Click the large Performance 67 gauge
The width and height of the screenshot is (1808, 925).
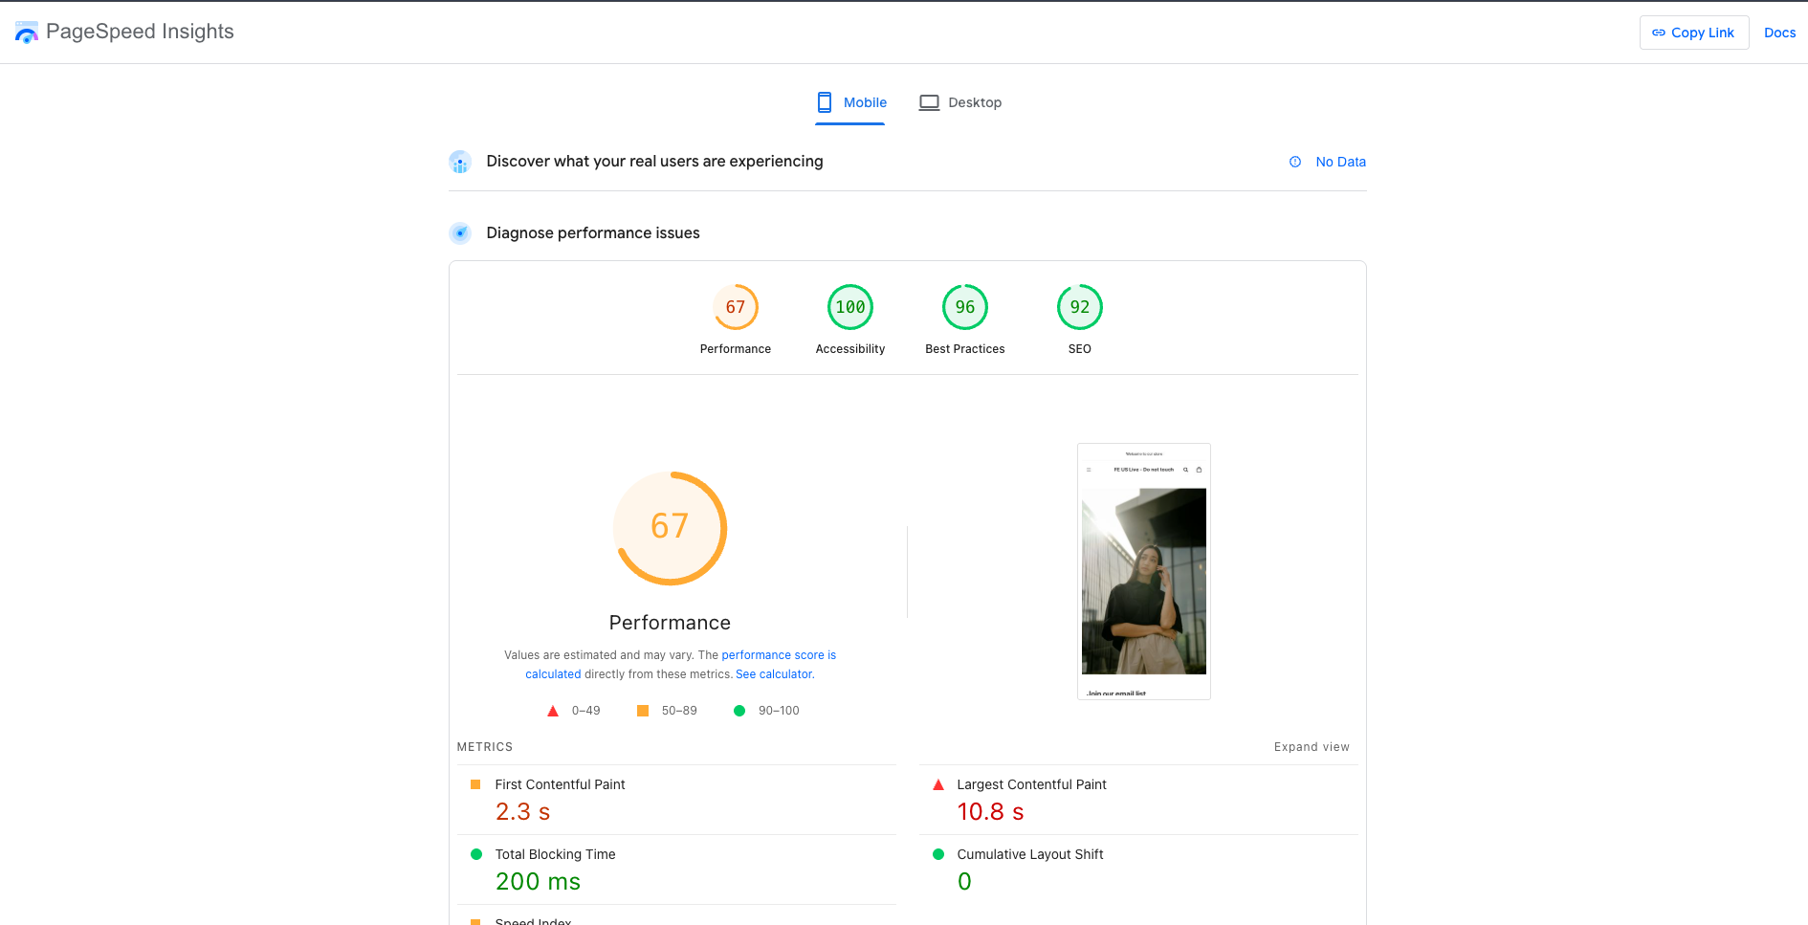point(670,527)
